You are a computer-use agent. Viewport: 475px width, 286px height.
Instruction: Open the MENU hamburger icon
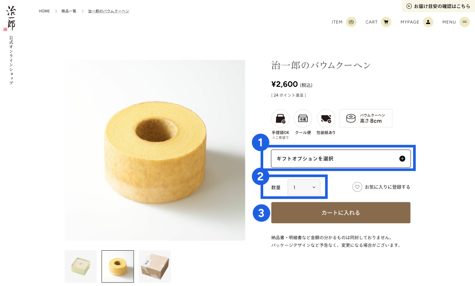[x=465, y=22]
